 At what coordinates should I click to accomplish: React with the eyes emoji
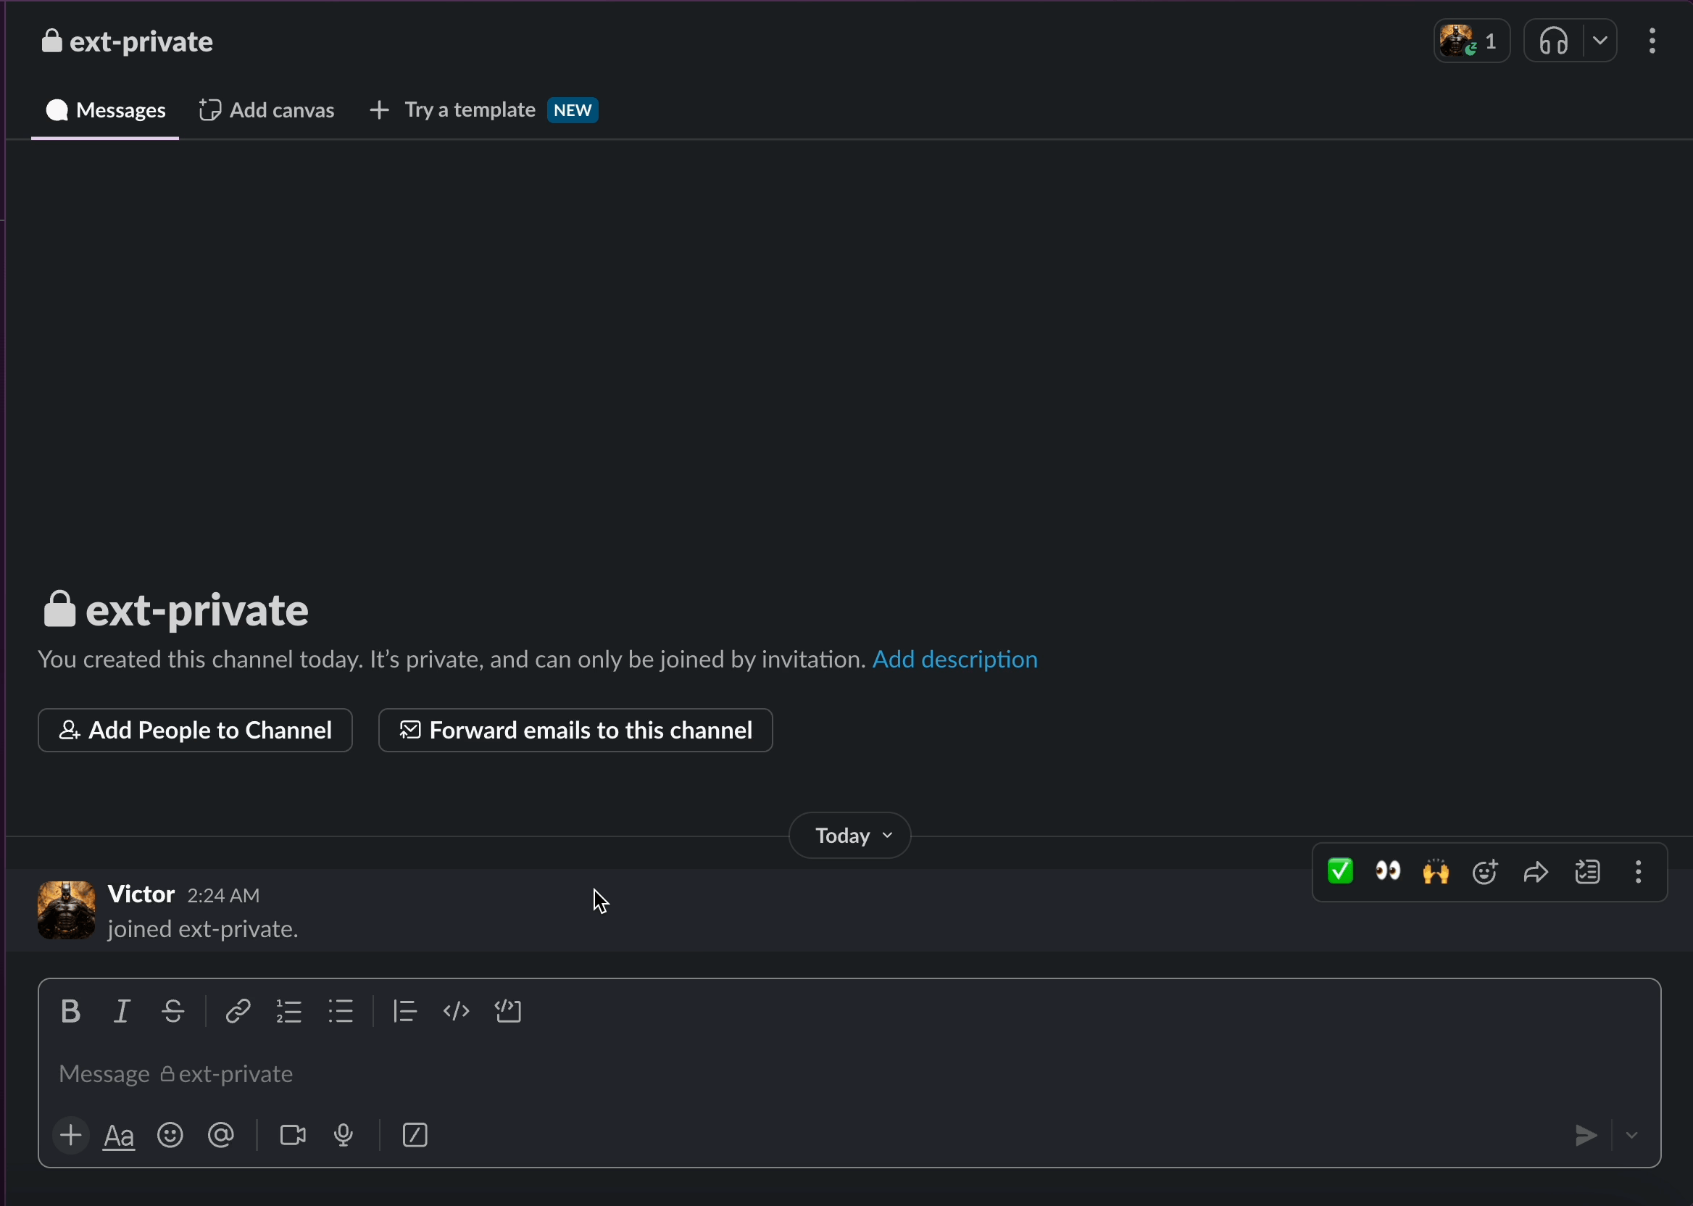coord(1388,871)
